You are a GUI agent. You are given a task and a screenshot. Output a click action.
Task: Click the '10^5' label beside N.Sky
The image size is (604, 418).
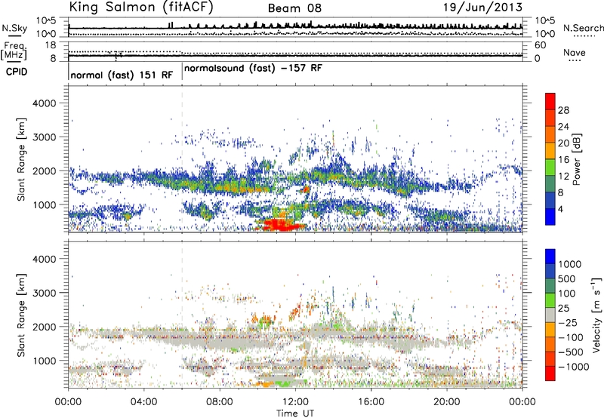(46, 21)
